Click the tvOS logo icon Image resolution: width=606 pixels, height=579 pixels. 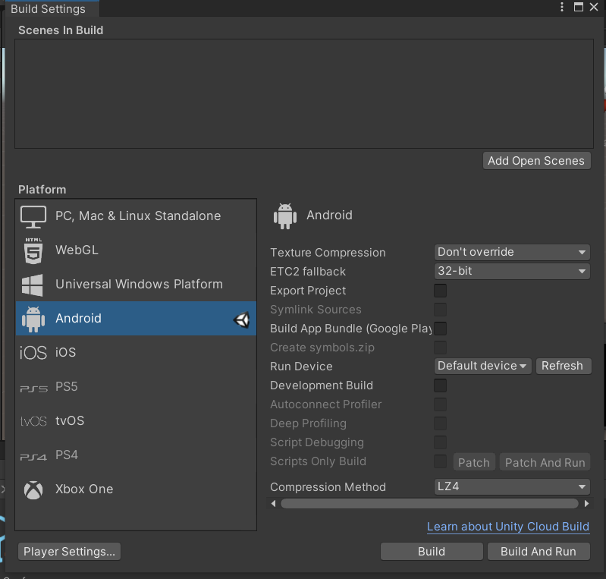click(33, 421)
